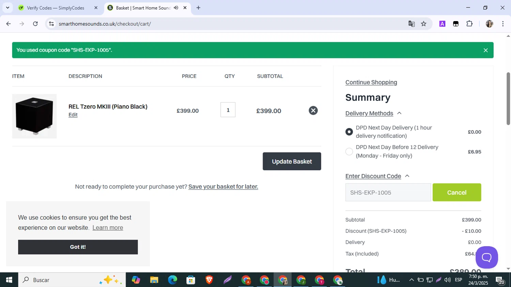
Task: Dismiss the green coupon notification banner
Action: click(x=485, y=50)
